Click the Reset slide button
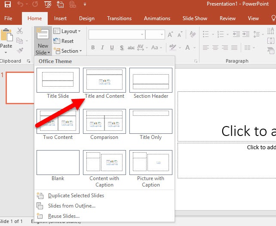 pos(63,41)
